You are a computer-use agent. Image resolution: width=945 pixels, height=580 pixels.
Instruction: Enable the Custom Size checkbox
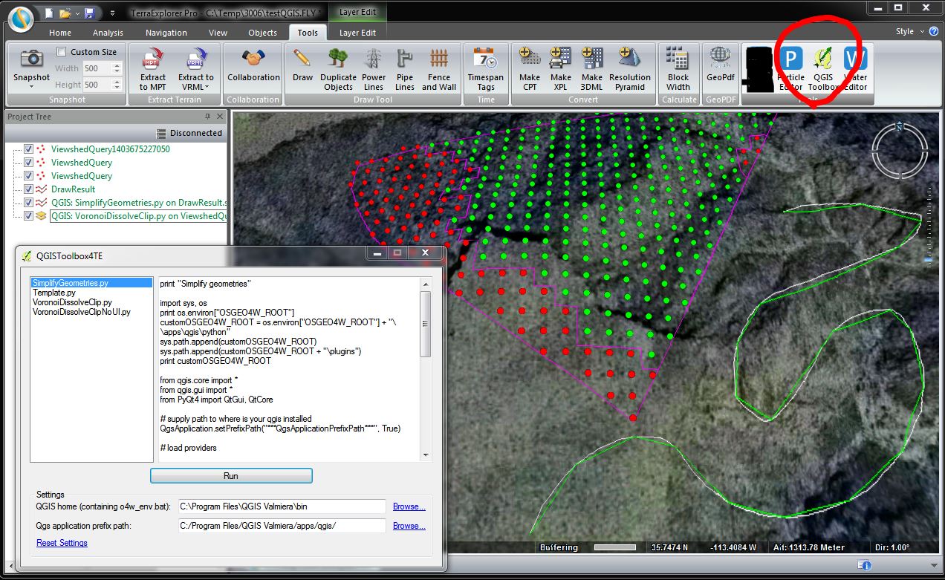[x=62, y=52]
